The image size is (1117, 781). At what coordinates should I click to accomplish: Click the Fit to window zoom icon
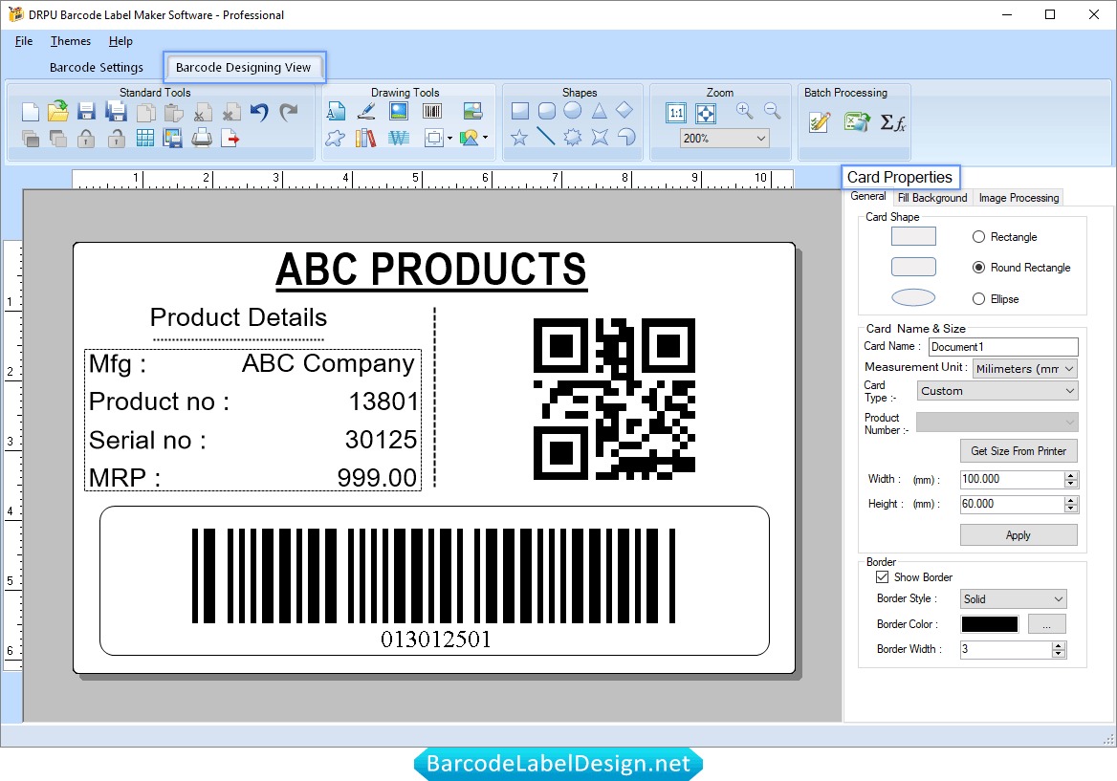pyautogui.click(x=705, y=113)
